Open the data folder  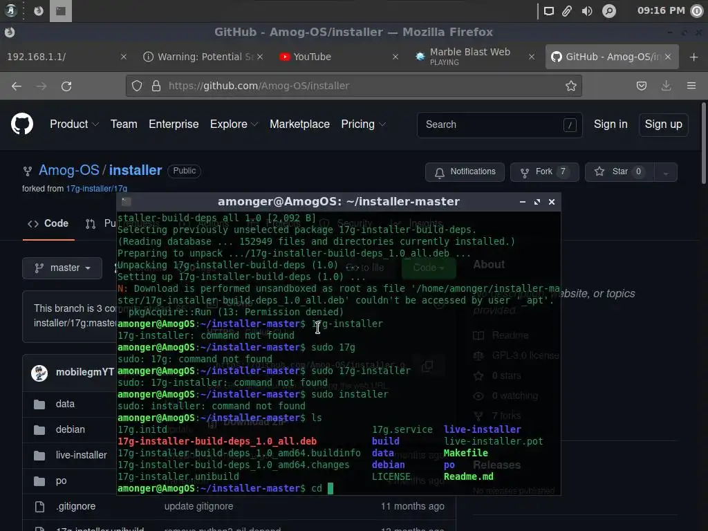coord(65,404)
